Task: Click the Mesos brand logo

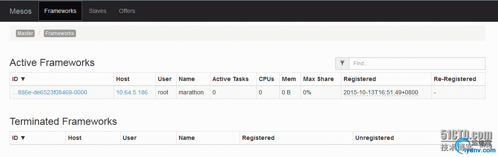Action: pos(20,11)
